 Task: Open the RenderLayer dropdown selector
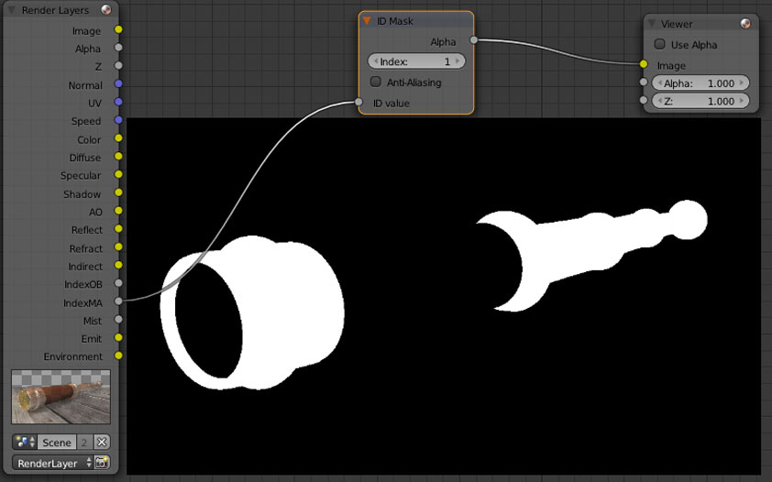[53, 463]
